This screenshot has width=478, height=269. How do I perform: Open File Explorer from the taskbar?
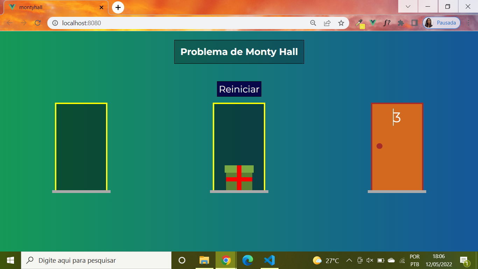[204, 260]
